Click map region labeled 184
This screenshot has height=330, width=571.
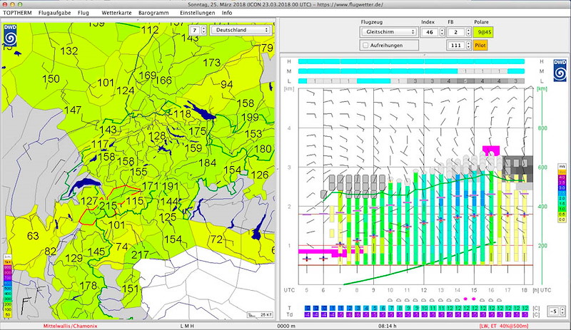point(208,163)
